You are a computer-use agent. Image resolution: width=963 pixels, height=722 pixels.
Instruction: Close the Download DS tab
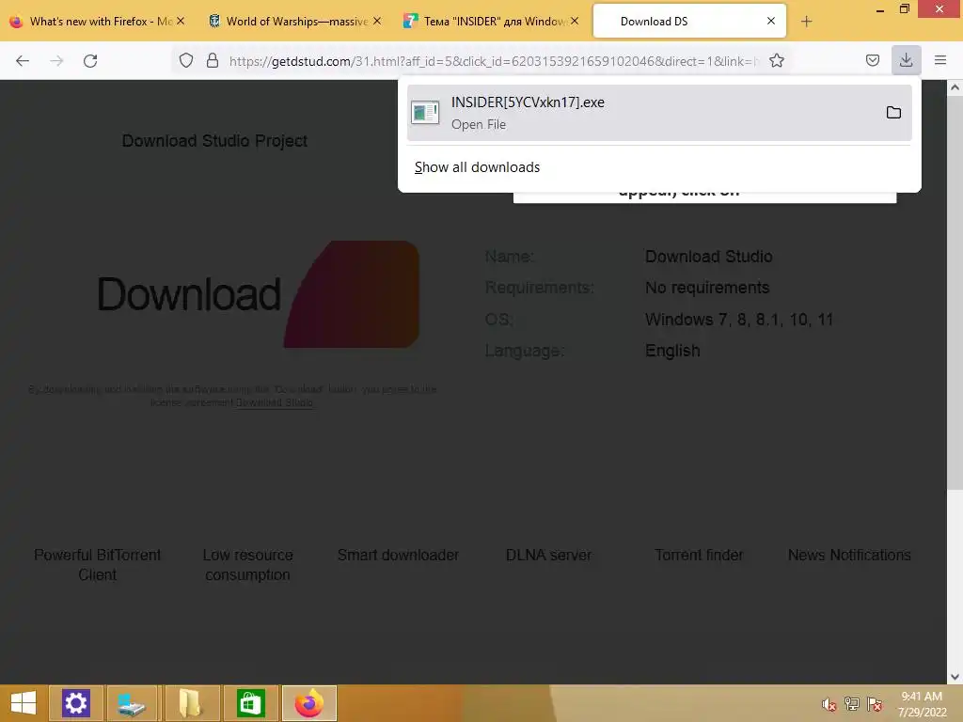click(771, 21)
